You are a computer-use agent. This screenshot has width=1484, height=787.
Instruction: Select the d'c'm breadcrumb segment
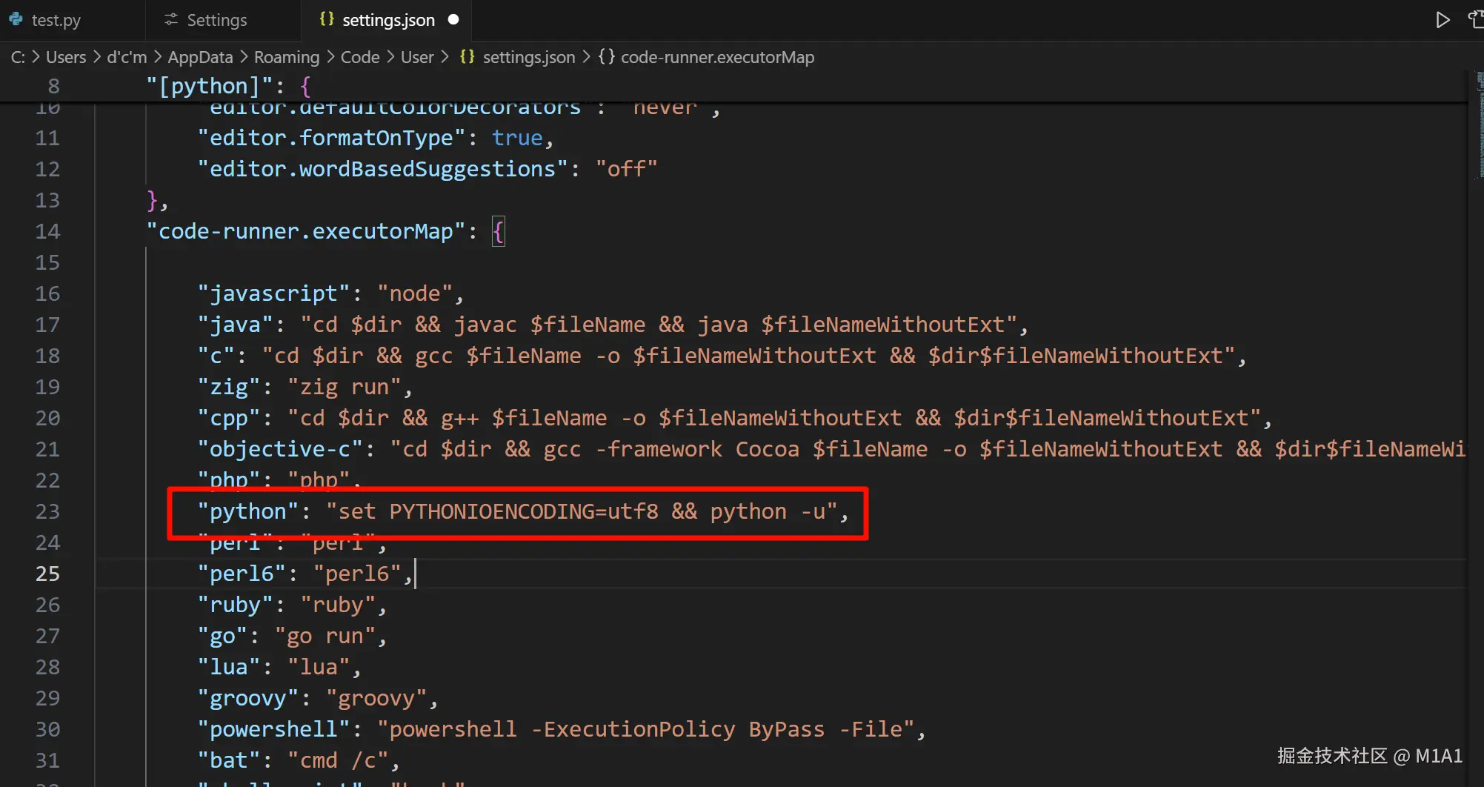(127, 57)
